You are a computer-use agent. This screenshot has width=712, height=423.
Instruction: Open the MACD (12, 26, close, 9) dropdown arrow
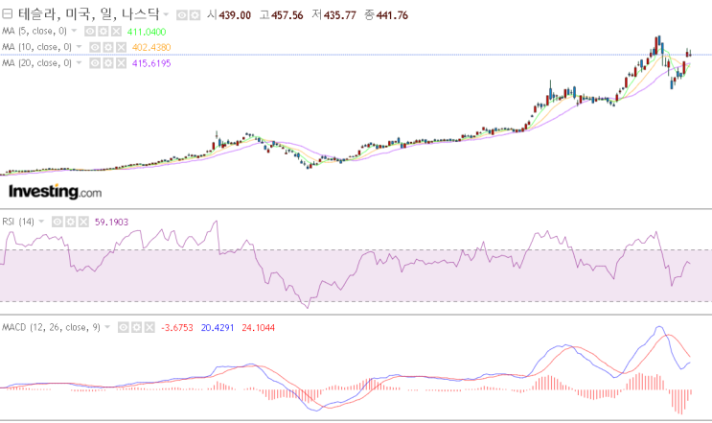[107, 327]
